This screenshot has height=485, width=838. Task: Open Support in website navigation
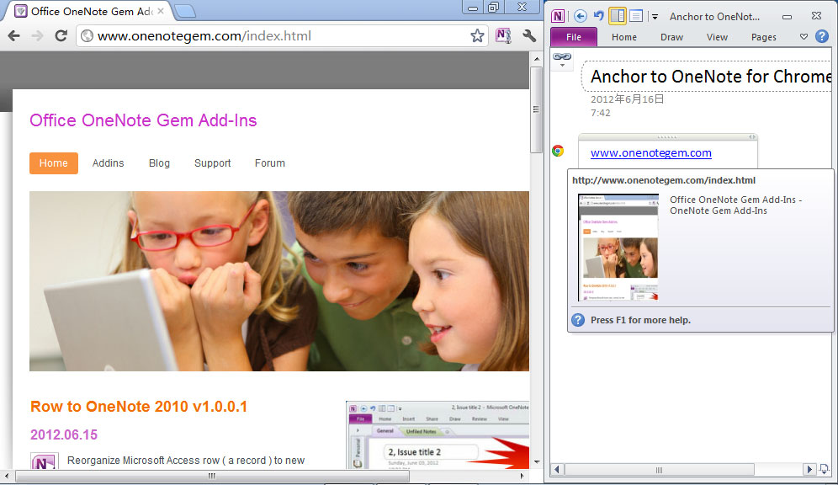point(213,163)
